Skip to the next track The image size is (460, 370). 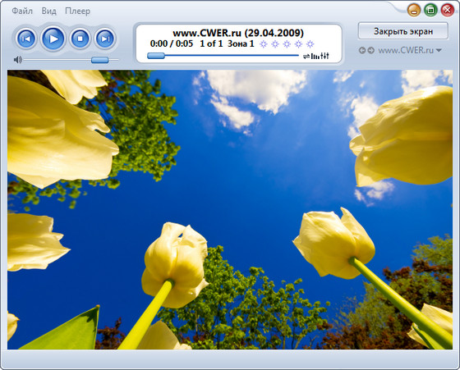coord(105,39)
